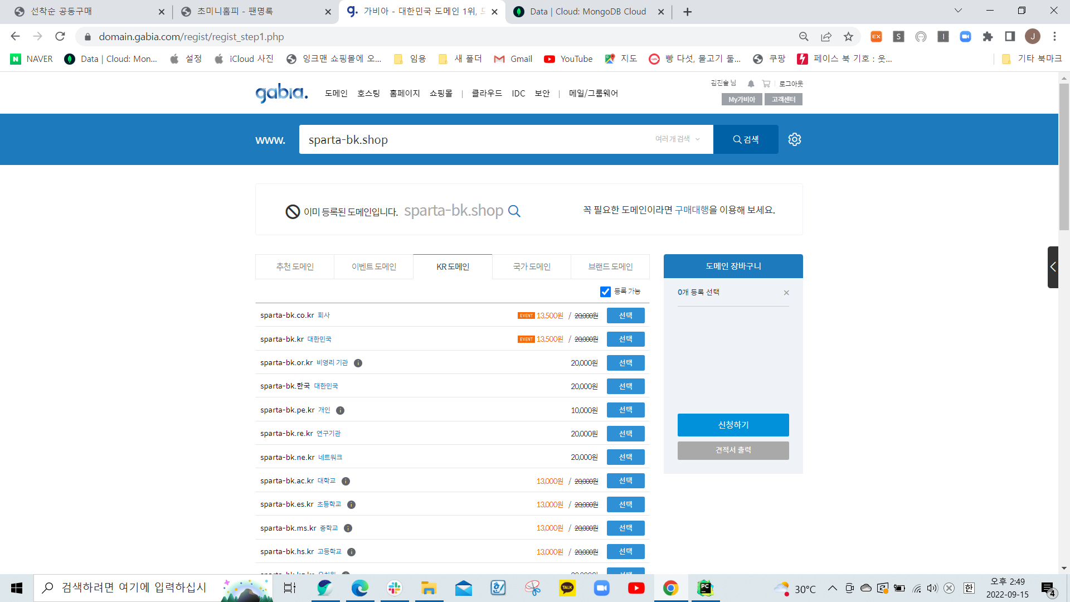This screenshot has height=602, width=1070.
Task: Open the Chrome three-dot menu
Action: (x=1054, y=37)
